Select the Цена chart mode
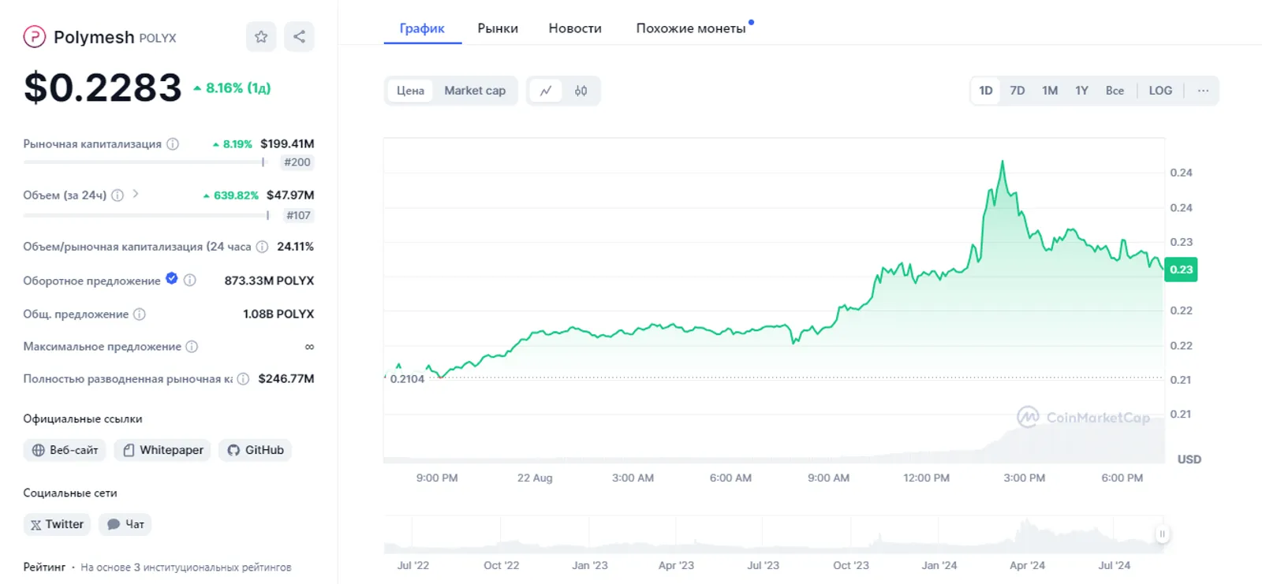This screenshot has width=1262, height=584. click(x=410, y=91)
